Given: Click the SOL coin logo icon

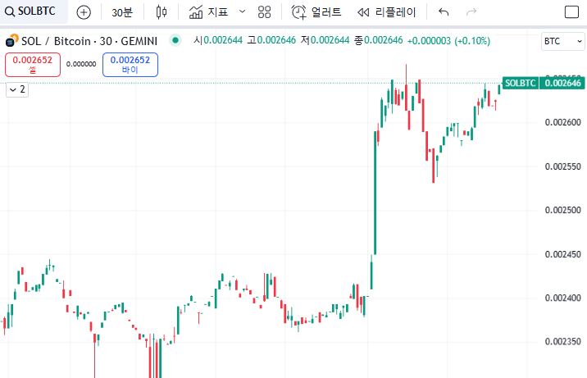Looking at the screenshot, I should (x=11, y=40).
